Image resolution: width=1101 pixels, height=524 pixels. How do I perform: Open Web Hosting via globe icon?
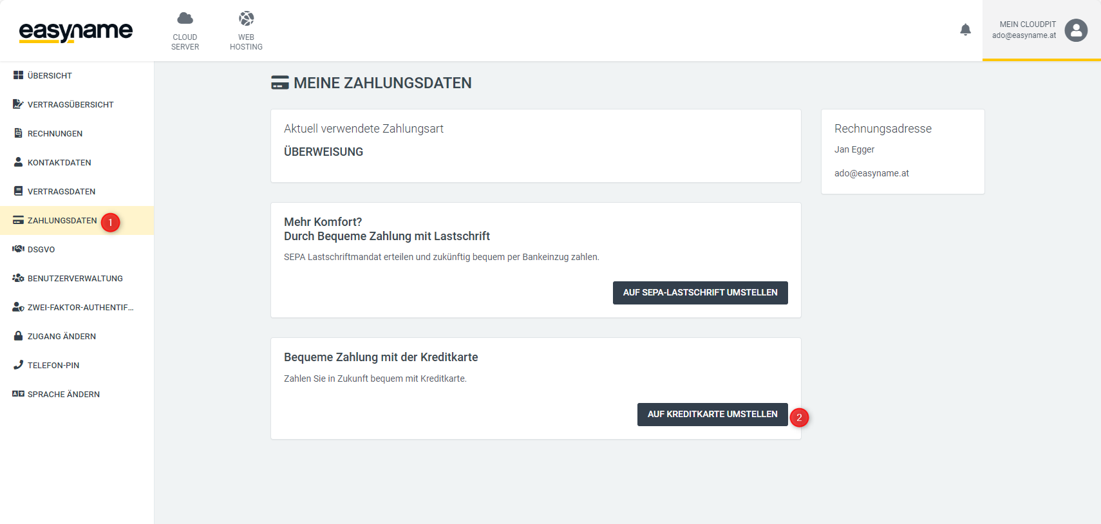pyautogui.click(x=246, y=18)
